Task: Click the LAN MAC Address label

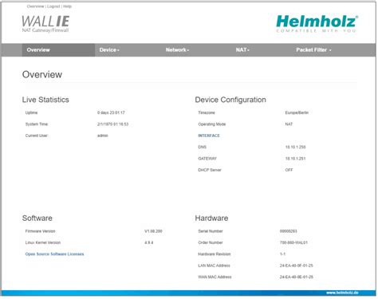Action: pyautogui.click(x=214, y=266)
